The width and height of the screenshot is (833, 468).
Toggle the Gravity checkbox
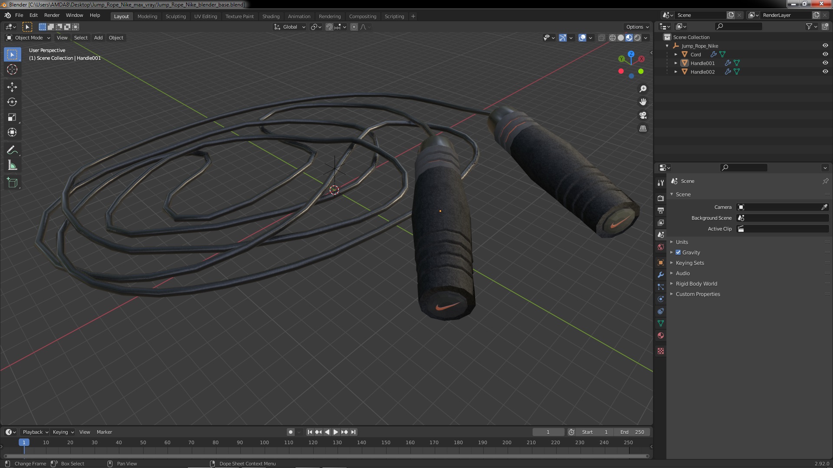678,252
